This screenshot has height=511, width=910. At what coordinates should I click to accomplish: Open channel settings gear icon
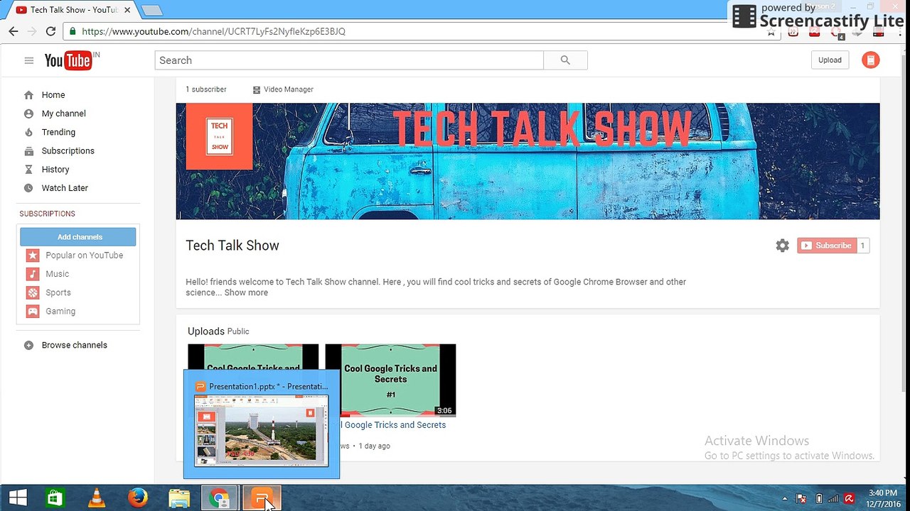point(782,246)
